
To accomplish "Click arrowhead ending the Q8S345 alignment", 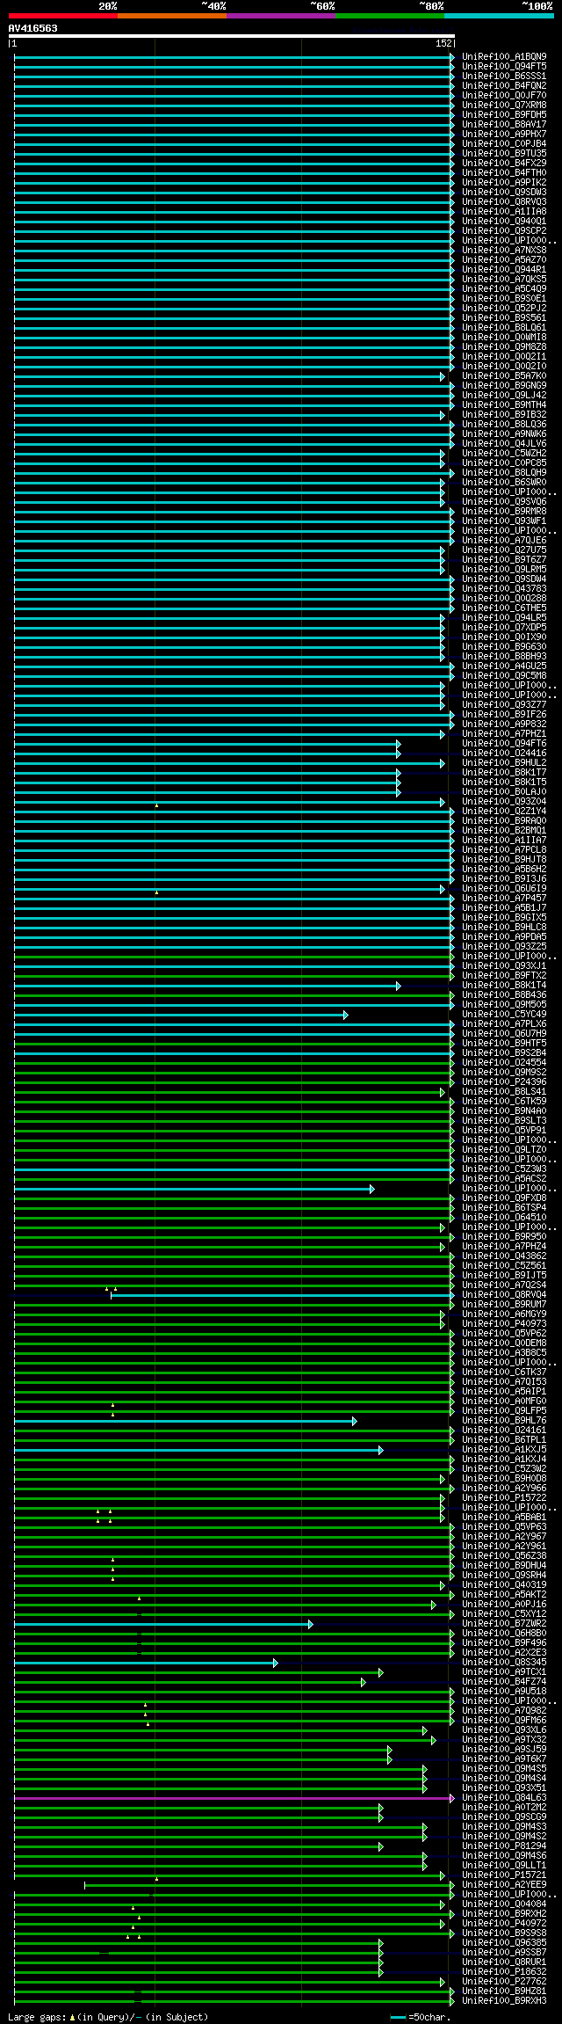I will coord(275,1663).
